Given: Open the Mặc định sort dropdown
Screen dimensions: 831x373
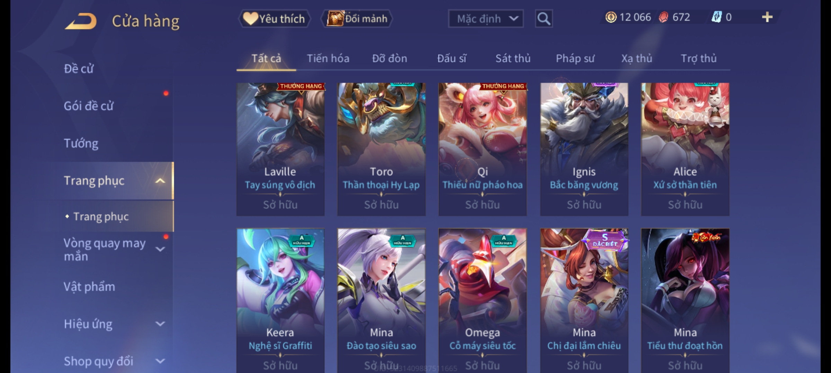Looking at the screenshot, I should (x=486, y=19).
